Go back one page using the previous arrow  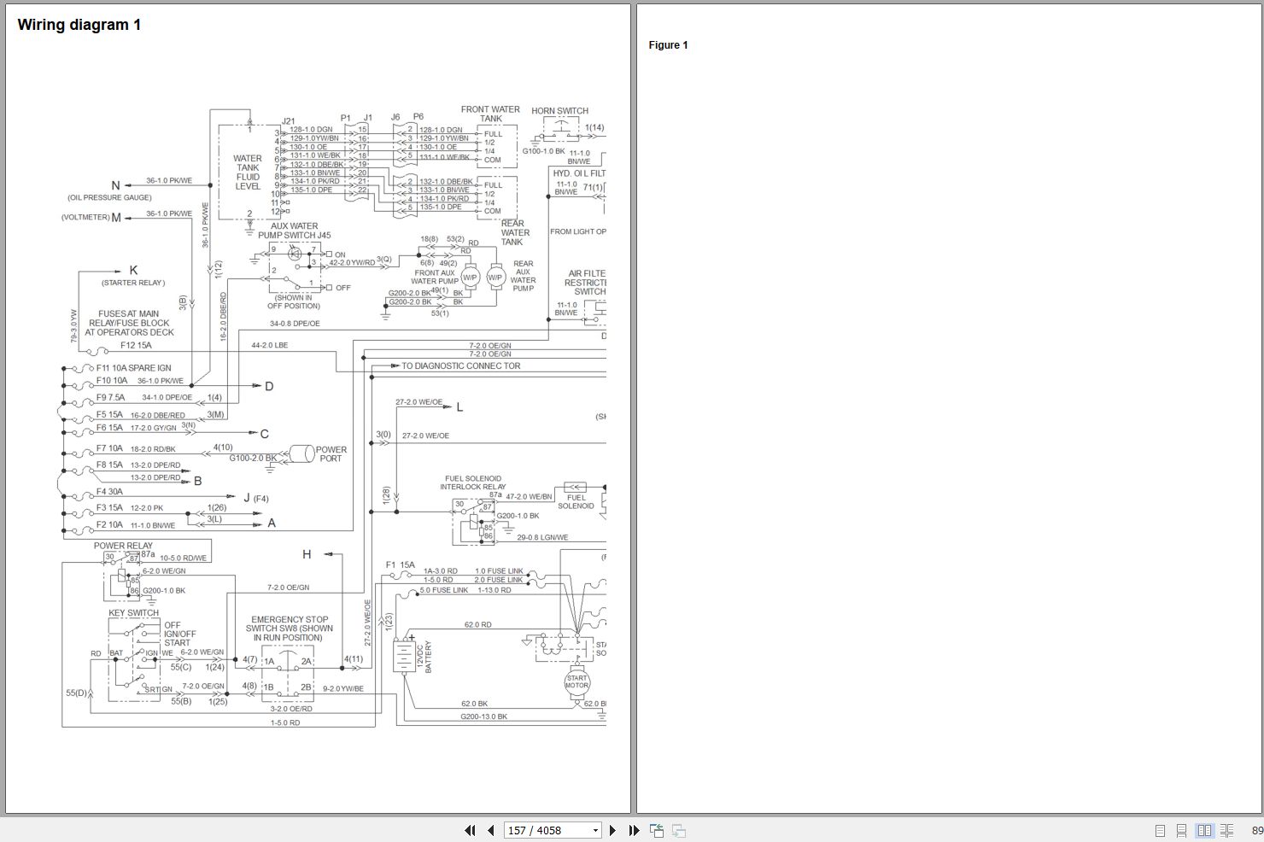(x=490, y=830)
